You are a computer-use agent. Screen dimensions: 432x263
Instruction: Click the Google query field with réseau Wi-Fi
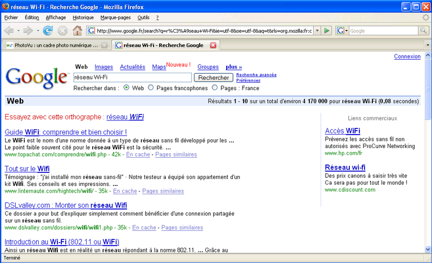click(133, 78)
